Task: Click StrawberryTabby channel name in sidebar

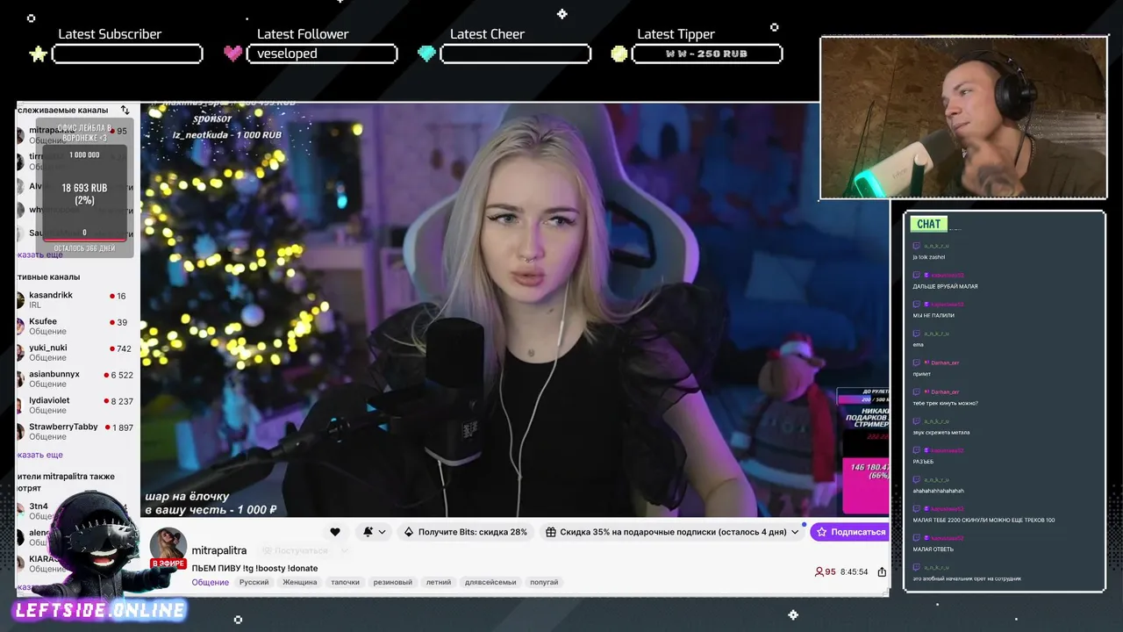Action: [x=63, y=427]
